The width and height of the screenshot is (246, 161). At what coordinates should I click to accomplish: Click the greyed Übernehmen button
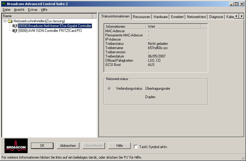pyautogui.click(x=94, y=146)
